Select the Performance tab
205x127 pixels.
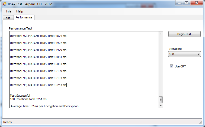click(24, 17)
